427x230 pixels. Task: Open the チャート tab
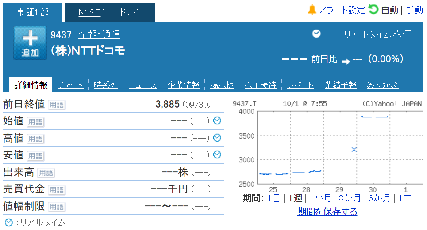point(70,85)
